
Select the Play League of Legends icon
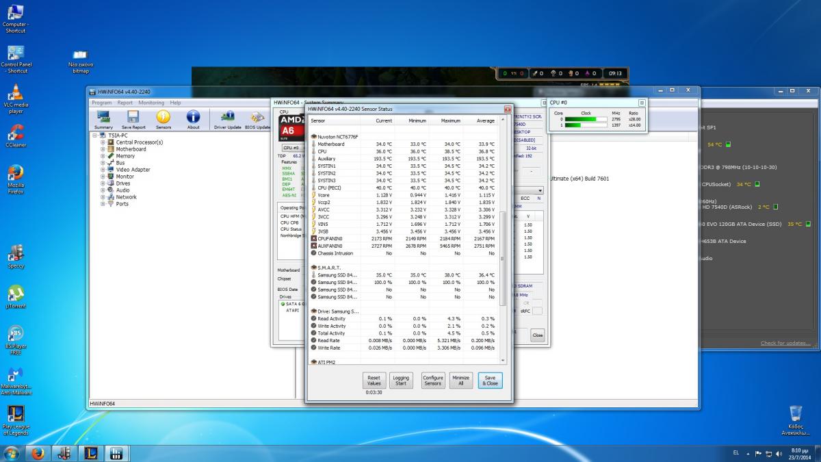click(x=16, y=420)
